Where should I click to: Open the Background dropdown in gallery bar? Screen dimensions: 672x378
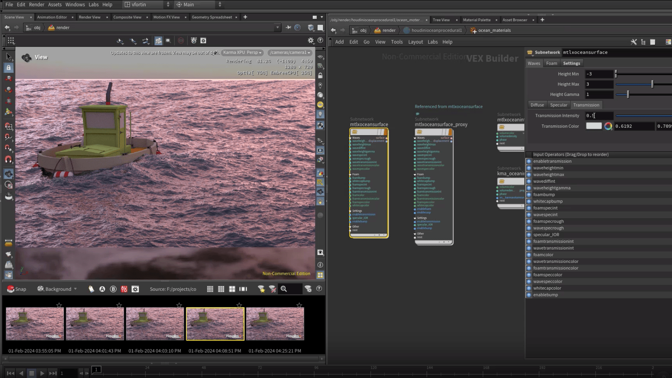(57, 289)
